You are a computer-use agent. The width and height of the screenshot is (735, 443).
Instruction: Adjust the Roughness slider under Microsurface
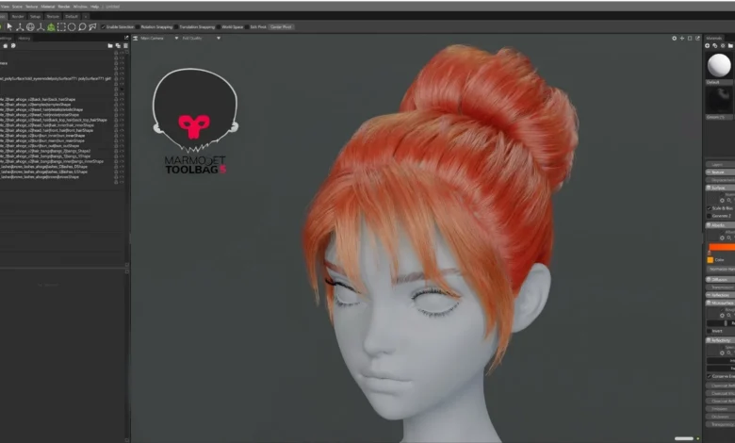721,323
